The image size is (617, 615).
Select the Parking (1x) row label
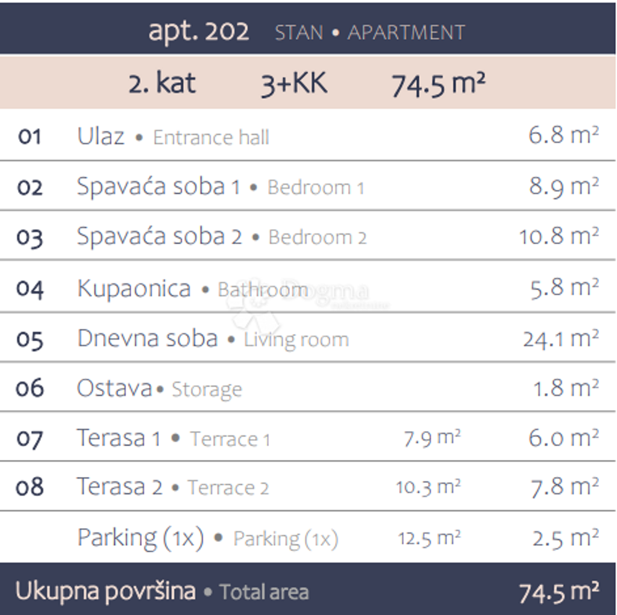(208, 538)
